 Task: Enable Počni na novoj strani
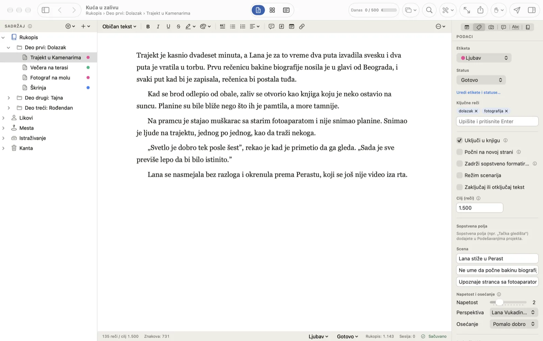[460, 152]
